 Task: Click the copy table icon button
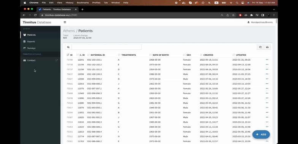pyautogui.click(x=260, y=47)
